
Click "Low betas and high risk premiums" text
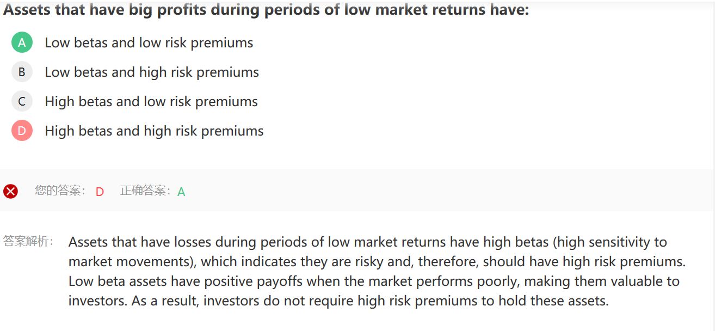(152, 72)
